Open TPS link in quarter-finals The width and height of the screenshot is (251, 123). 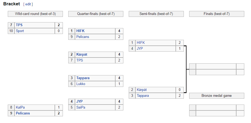click(80, 60)
